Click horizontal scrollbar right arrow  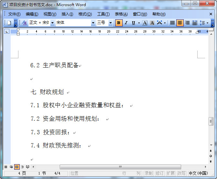click(x=205, y=167)
